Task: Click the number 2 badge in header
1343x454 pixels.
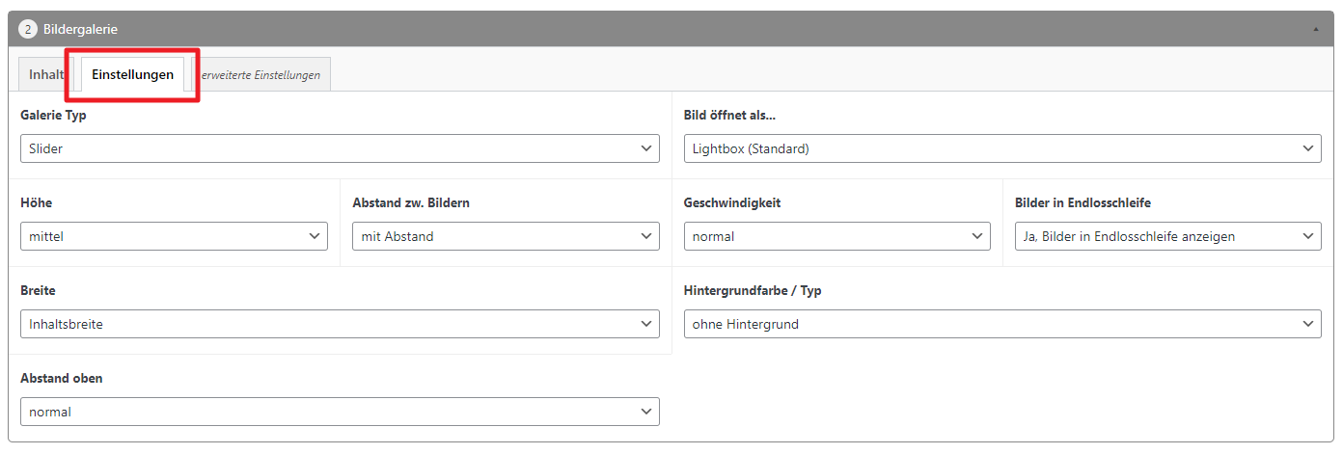Action: pos(28,29)
